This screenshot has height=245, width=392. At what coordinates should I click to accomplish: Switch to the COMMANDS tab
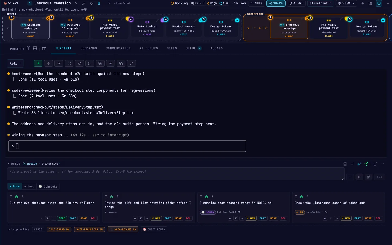(x=89, y=48)
